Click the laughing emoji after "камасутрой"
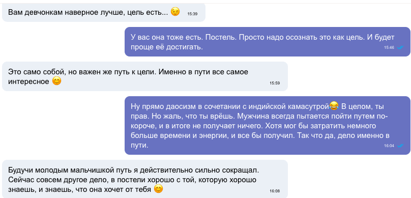The width and height of the screenshot is (411, 198). pos(334,106)
